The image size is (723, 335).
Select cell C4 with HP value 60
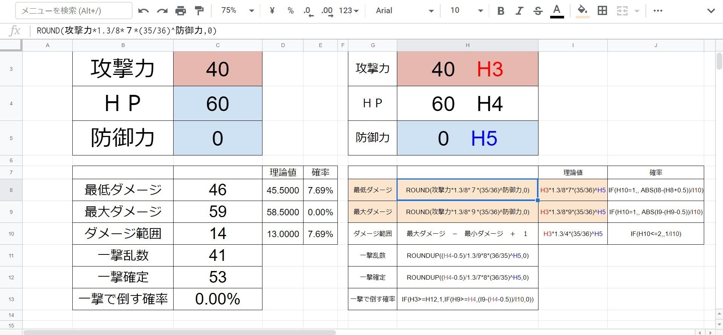[x=218, y=104]
